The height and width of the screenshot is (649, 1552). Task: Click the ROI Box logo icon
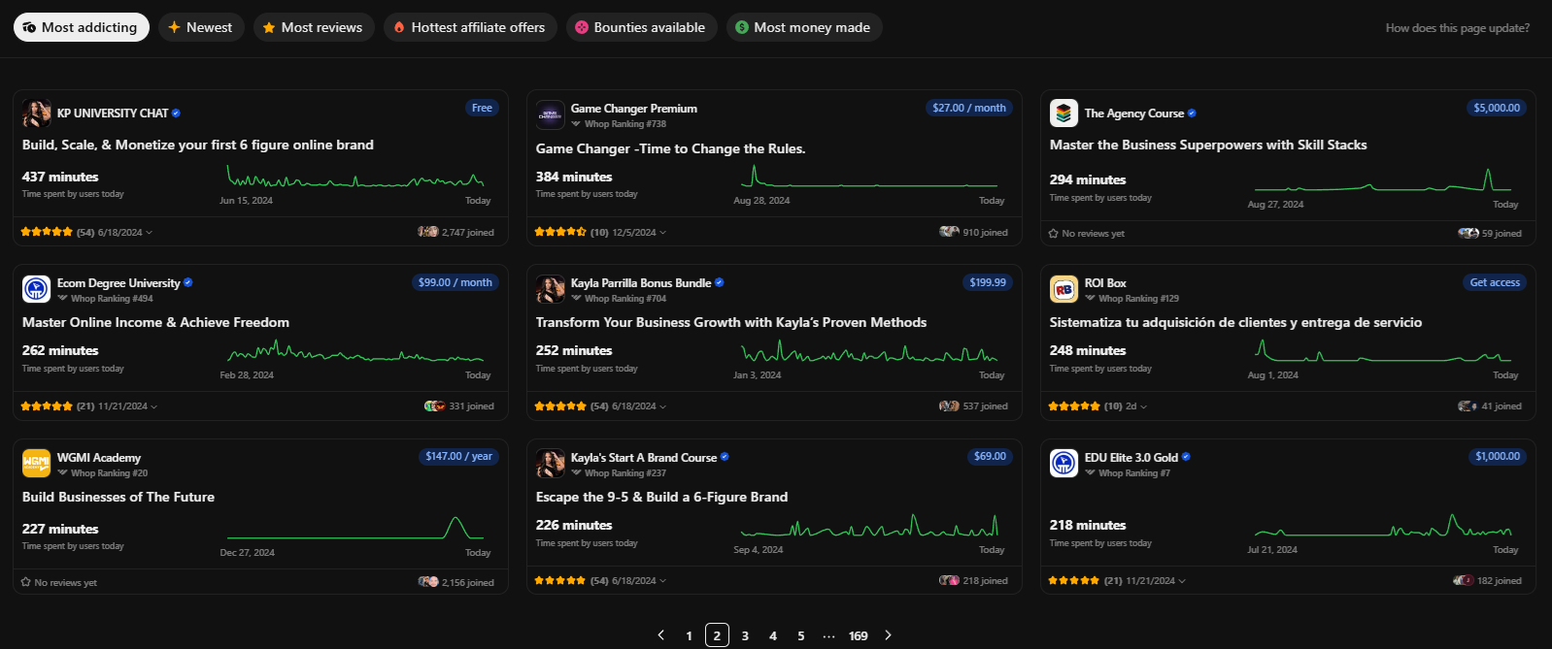pos(1063,289)
